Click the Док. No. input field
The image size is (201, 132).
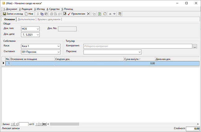click(67, 29)
